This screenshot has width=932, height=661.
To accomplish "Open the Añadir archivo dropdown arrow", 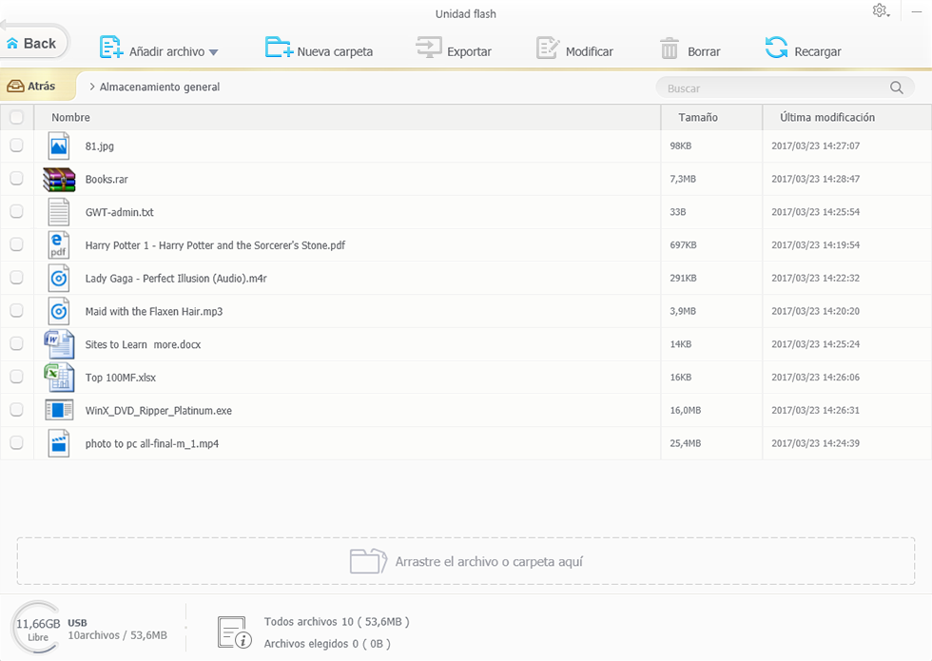I will tap(214, 52).
